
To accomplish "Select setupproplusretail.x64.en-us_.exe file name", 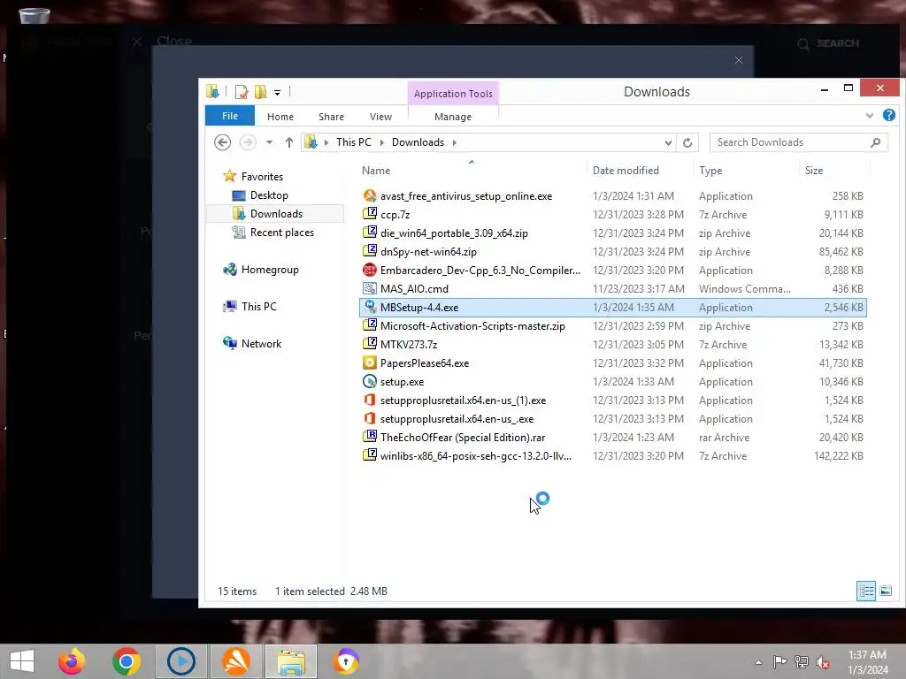I will pos(457,419).
